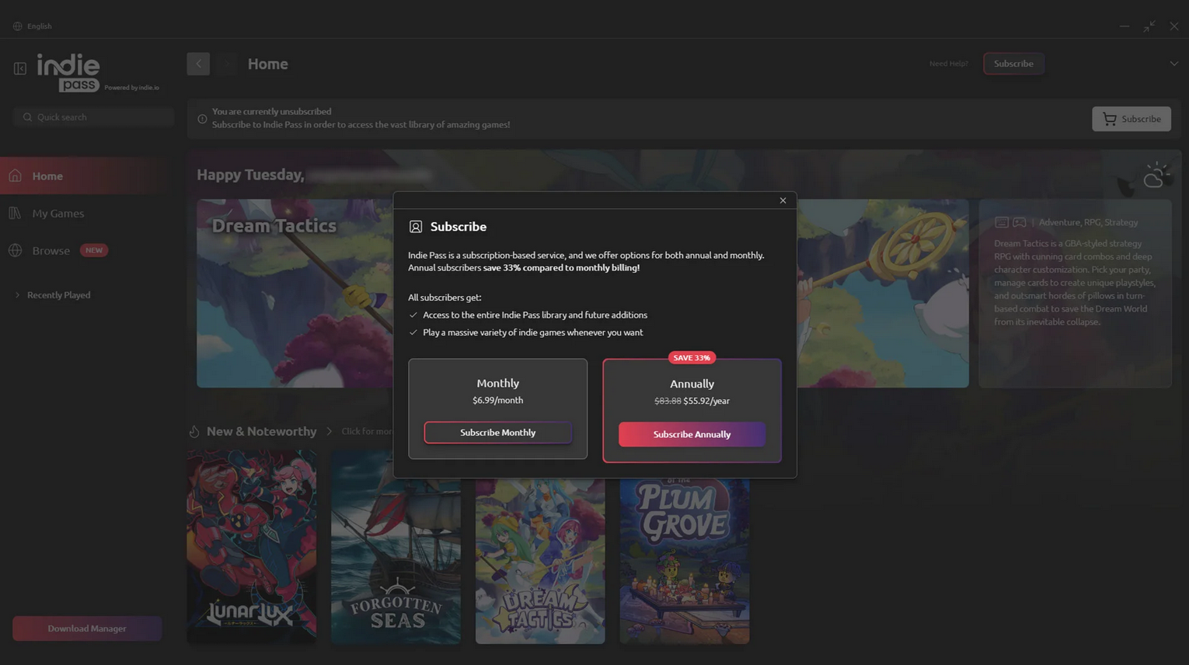Click the globe language icon
The width and height of the screenshot is (1189, 665).
tap(18, 26)
